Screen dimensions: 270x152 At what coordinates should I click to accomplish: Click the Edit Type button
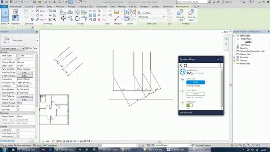click(x=31, y=49)
